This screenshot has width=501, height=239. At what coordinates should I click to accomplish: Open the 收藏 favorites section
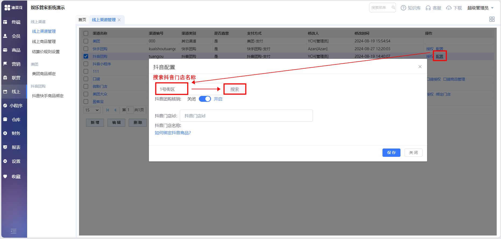point(13,176)
